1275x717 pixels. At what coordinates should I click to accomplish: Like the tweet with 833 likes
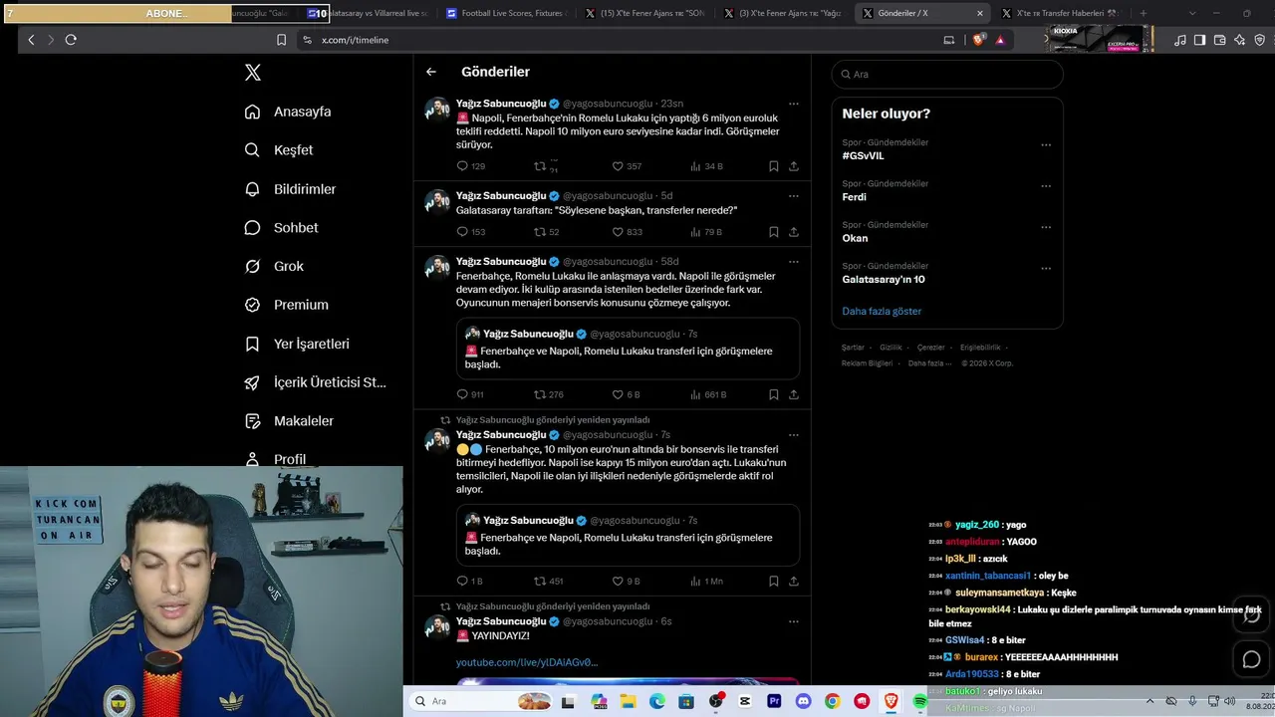(618, 232)
